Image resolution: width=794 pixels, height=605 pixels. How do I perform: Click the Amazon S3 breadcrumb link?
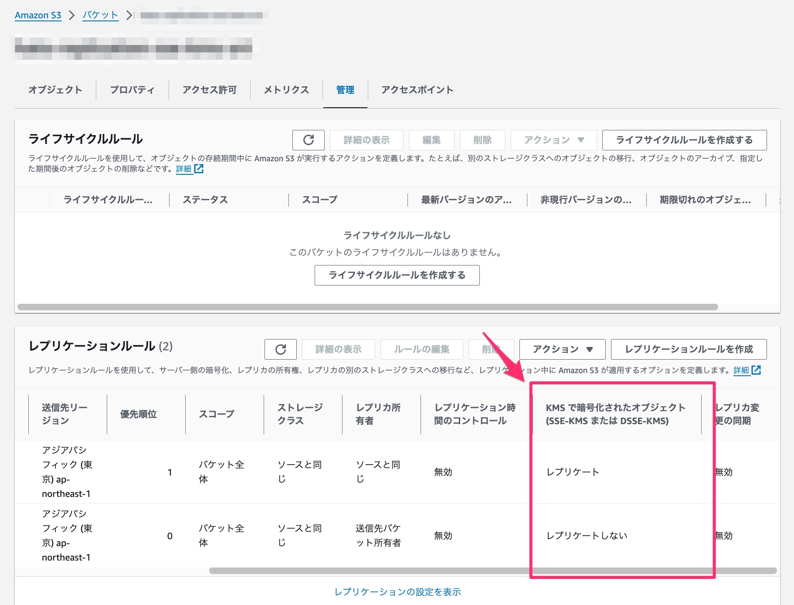tap(38, 14)
